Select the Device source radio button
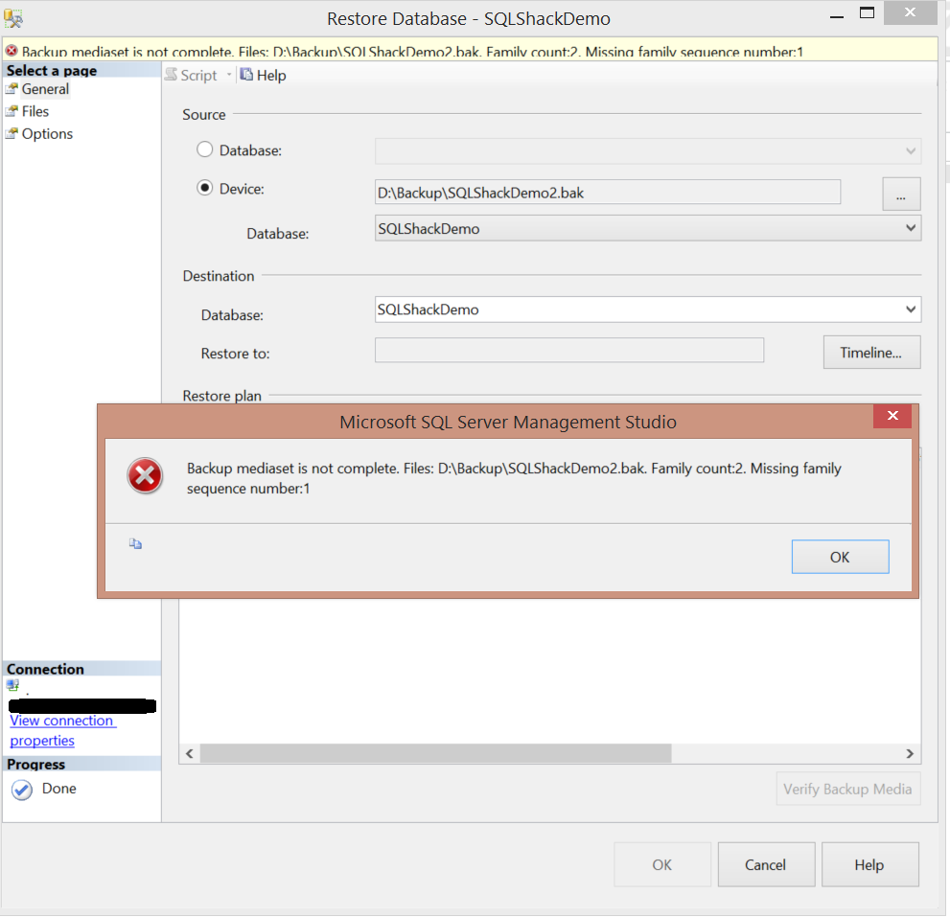The height and width of the screenshot is (917, 950). tap(205, 189)
